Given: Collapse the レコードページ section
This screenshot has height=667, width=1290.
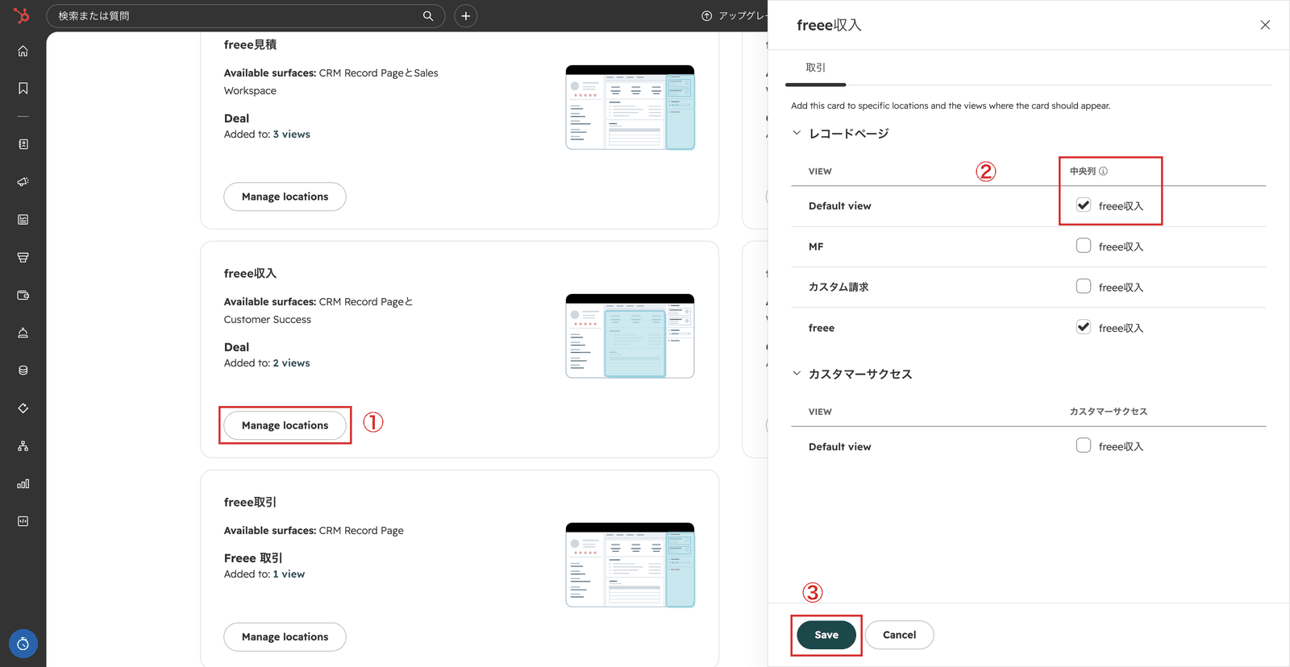Looking at the screenshot, I should point(797,133).
